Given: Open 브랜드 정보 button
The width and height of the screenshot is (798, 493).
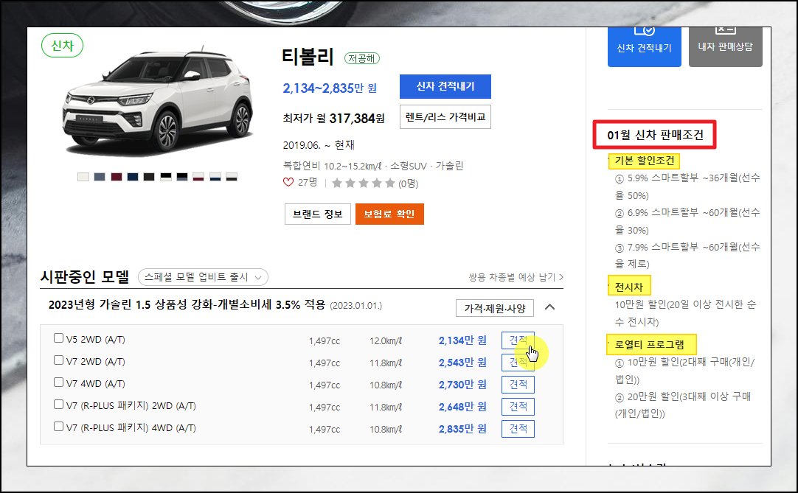Looking at the screenshot, I should [318, 214].
